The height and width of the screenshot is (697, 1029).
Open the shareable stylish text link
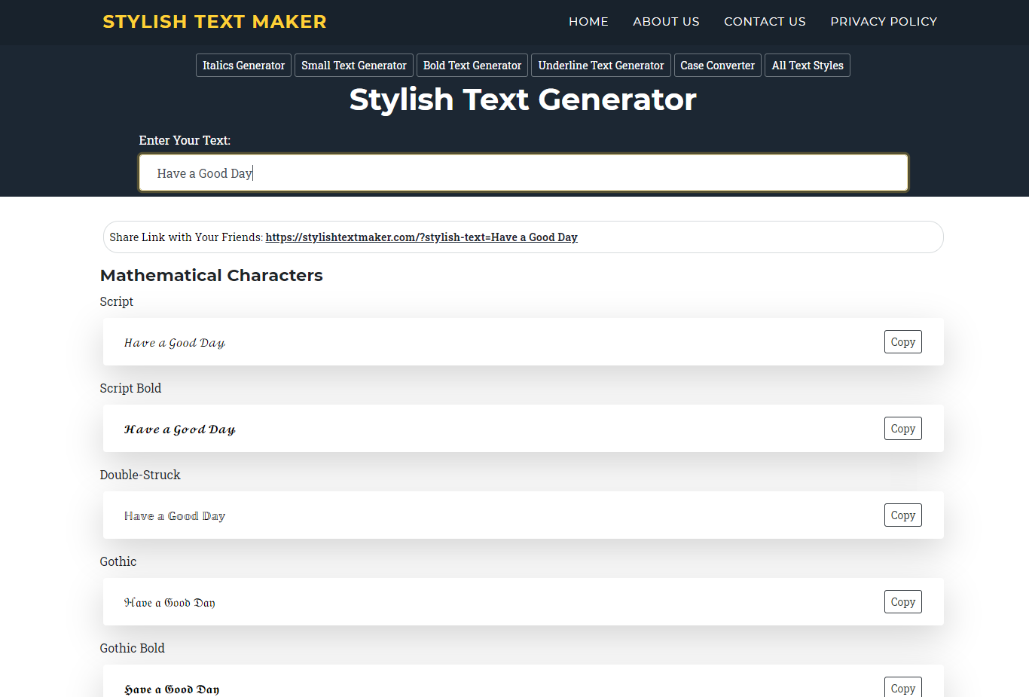(421, 237)
